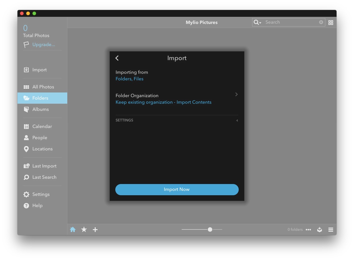Select the All Photos menu item
Screen dimensions: 354x260
[42, 87]
